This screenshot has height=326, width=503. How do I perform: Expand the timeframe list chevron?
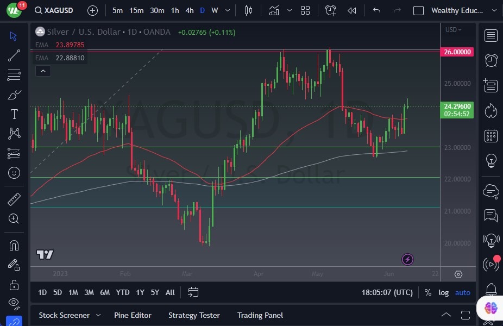click(x=228, y=10)
